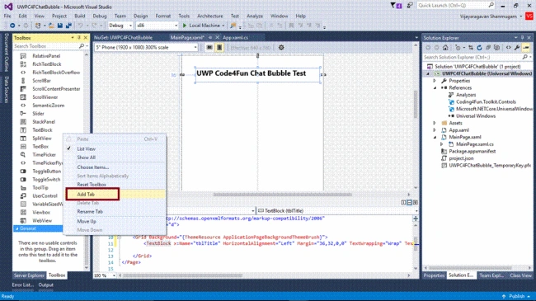Click the Save file toolbar icon
The image size is (536, 301).
pos(60,26)
